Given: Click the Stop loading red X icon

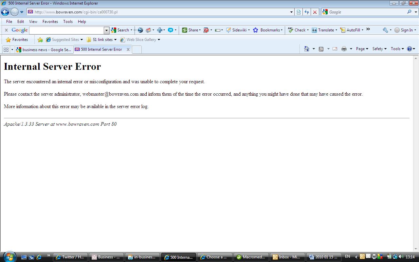Looking at the screenshot, I should [315, 12].
